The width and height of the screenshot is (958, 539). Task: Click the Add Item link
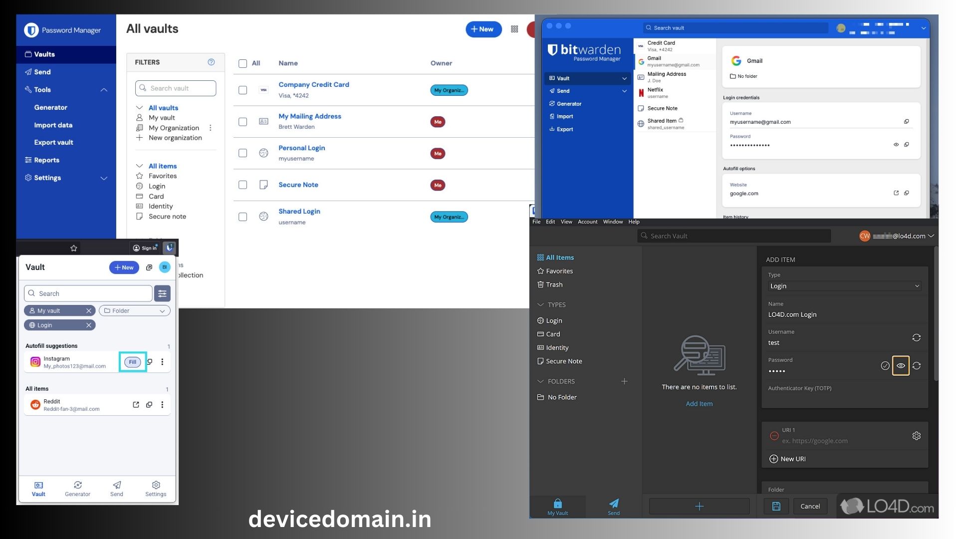pos(699,404)
